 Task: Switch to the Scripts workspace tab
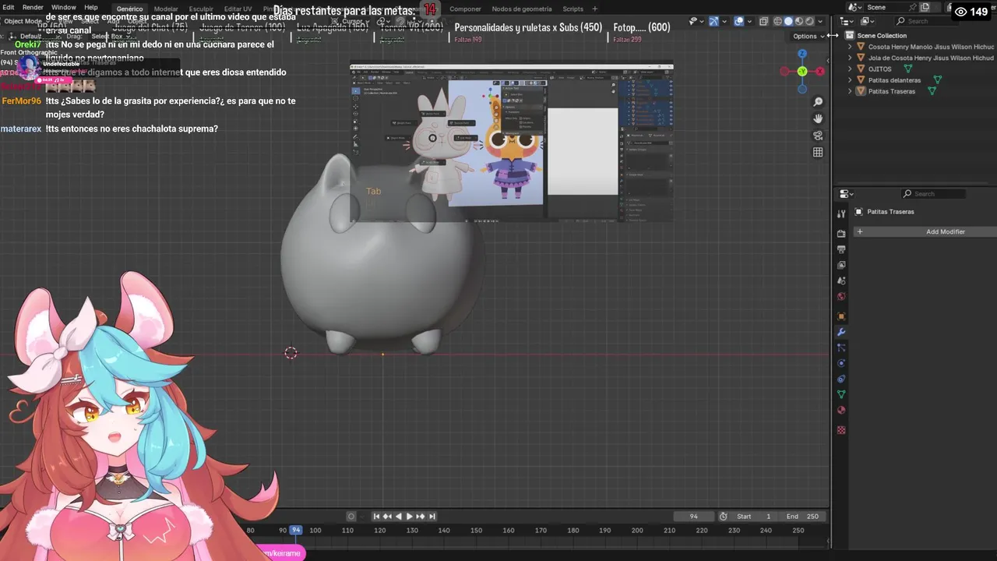573,9
